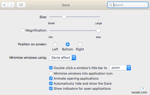The height and width of the screenshot is (95, 150).
Task: Uncheck Double-click a window's title bar
Action: point(51,68)
